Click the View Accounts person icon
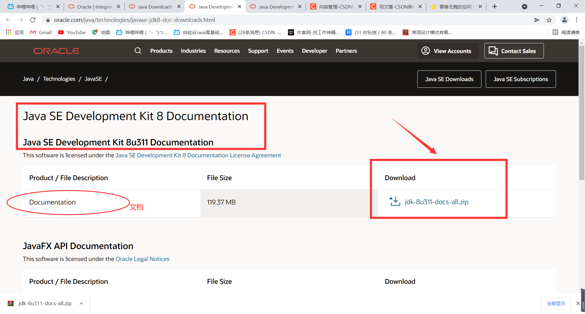Viewport: 585px width, 314px height. 426,51
